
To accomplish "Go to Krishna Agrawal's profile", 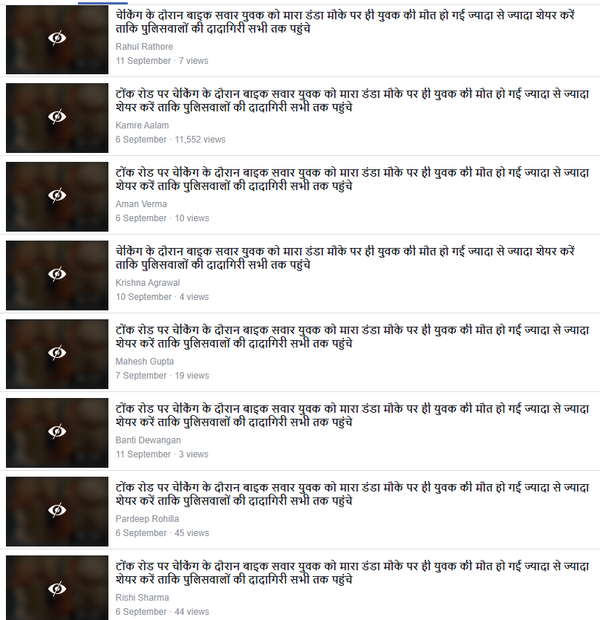I will (148, 283).
